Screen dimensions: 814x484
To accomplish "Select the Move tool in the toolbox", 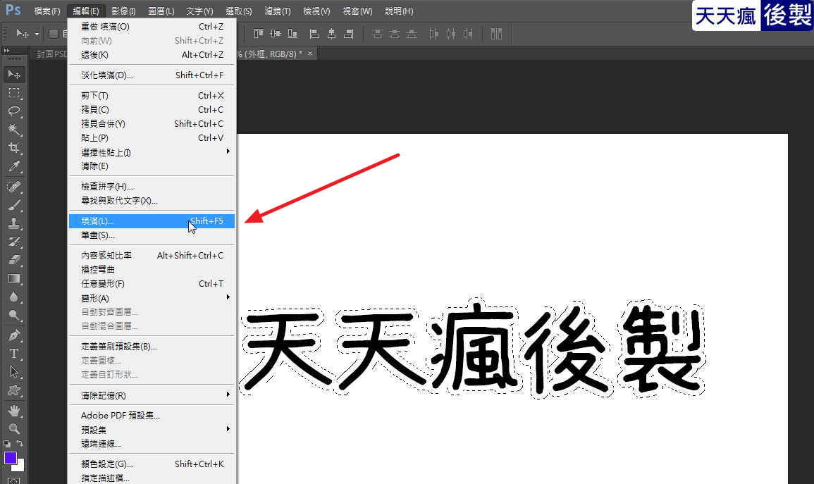I will (14, 75).
